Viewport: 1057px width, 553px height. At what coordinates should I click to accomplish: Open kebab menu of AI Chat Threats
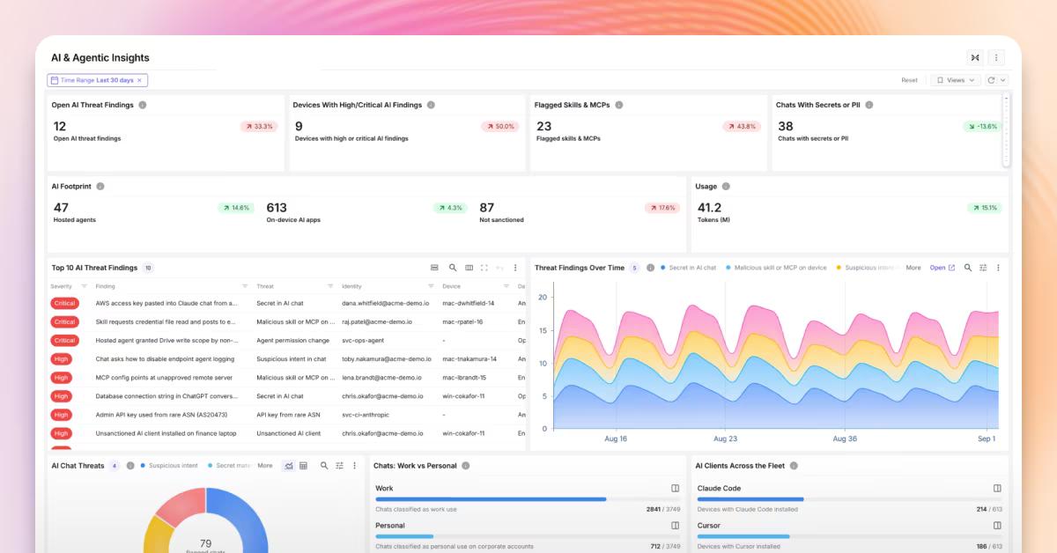tap(355, 466)
